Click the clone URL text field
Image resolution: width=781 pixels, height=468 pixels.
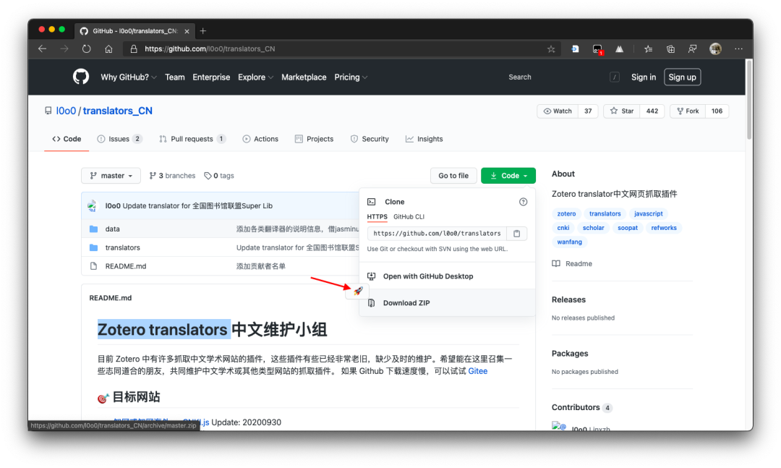[437, 233]
